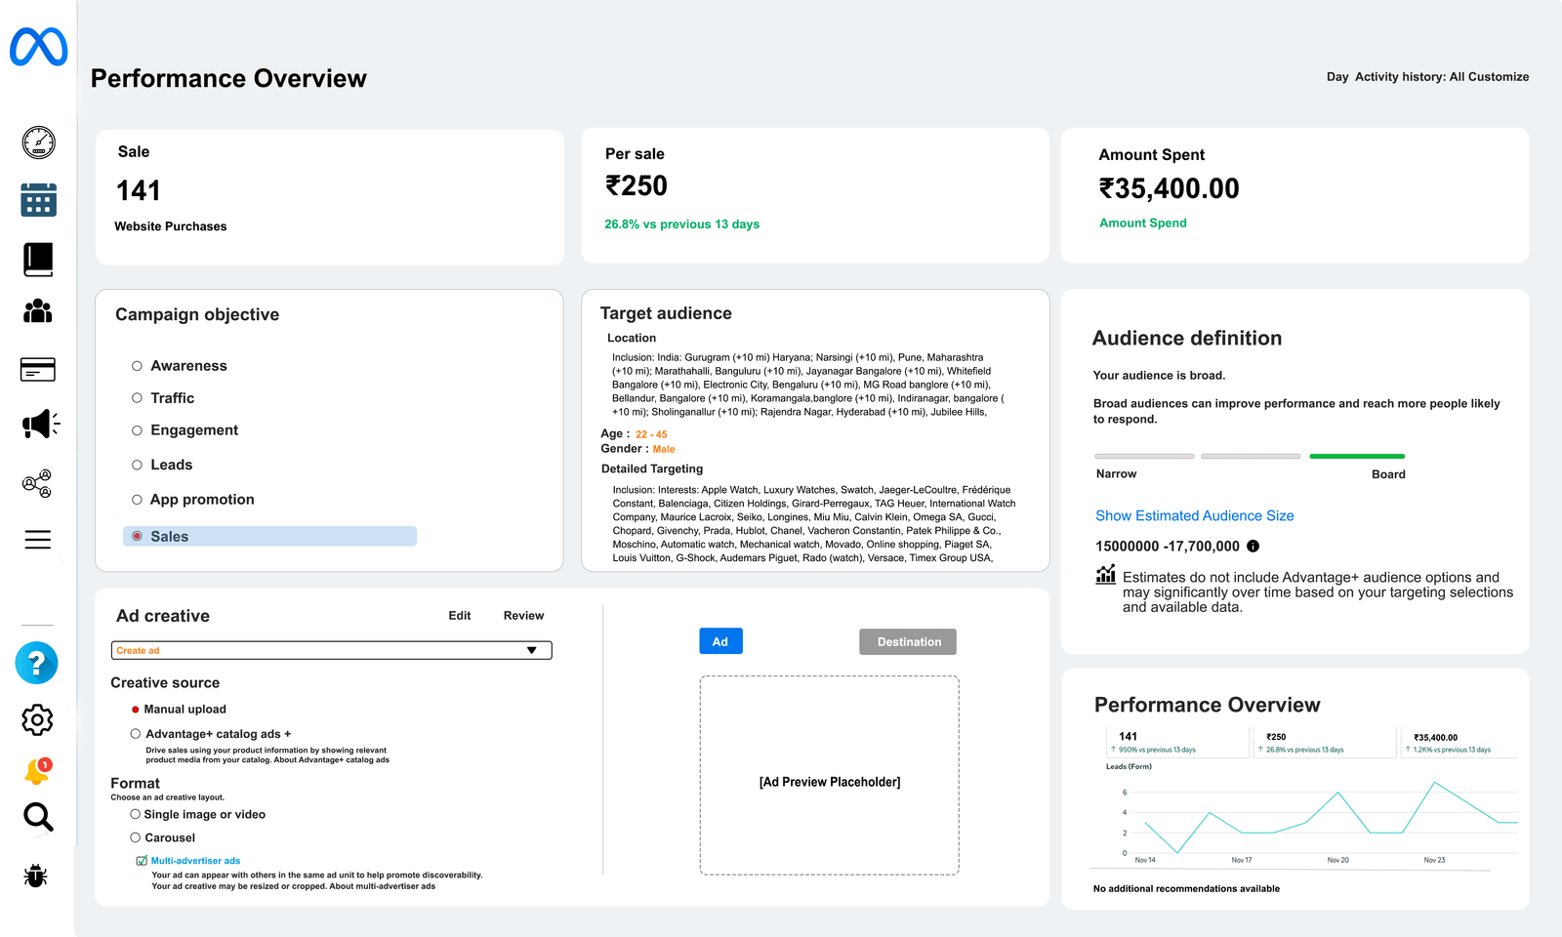Image resolution: width=1562 pixels, height=937 pixels.
Task: Open the settings gear icon
Action: (37, 720)
